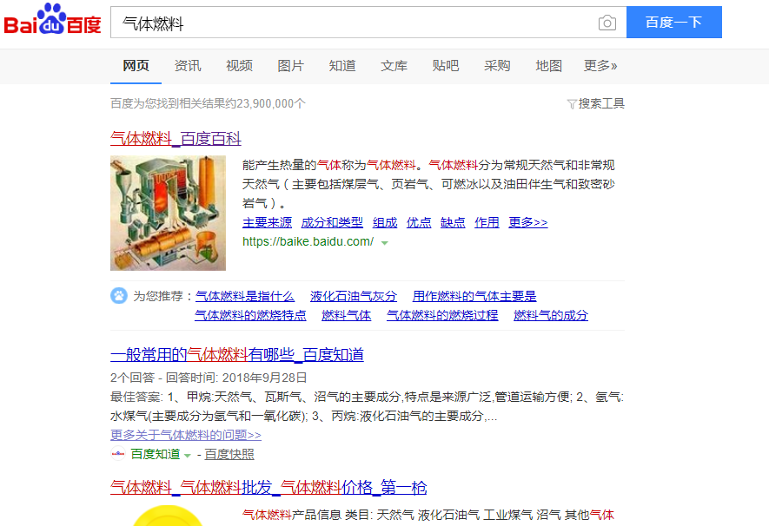Screen dimensions: 769x526
Task: Expand the 更多» tab menu
Action: (600, 66)
